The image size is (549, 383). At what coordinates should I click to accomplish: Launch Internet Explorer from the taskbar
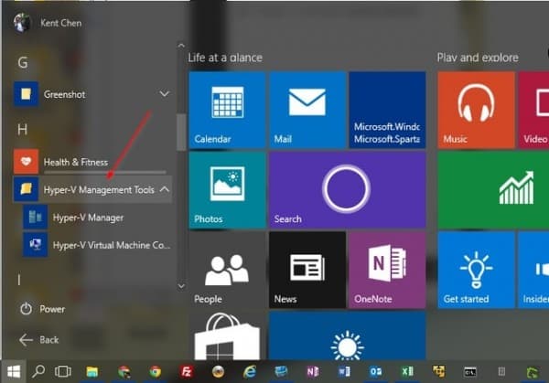[250, 371]
